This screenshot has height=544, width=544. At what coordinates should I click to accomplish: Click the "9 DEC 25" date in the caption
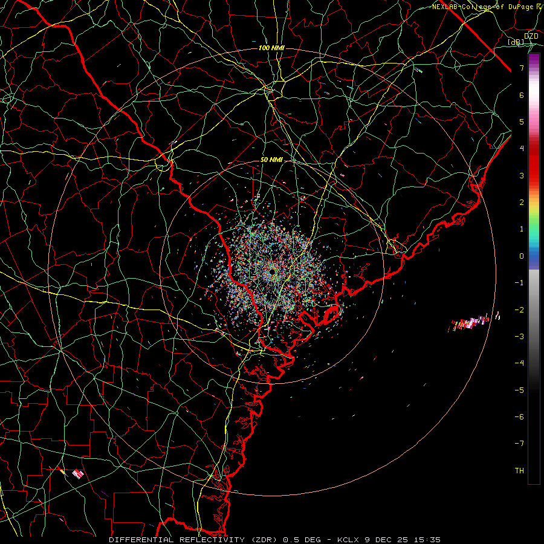tap(386, 540)
